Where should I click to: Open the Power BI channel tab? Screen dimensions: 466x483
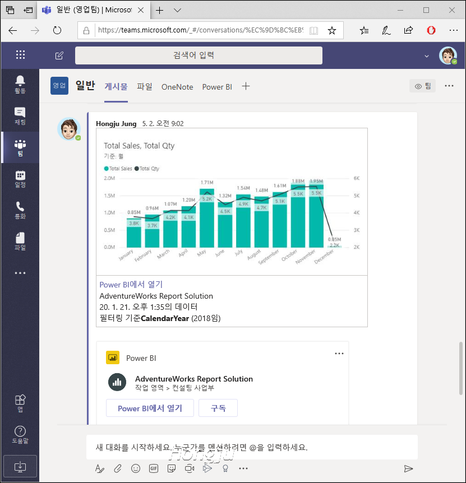click(217, 87)
